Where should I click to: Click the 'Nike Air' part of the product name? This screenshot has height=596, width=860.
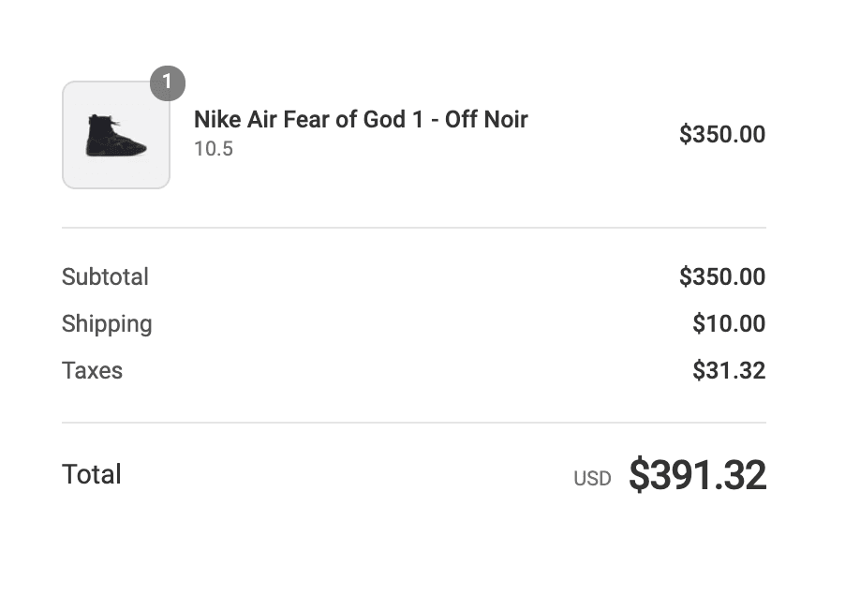click(x=236, y=119)
